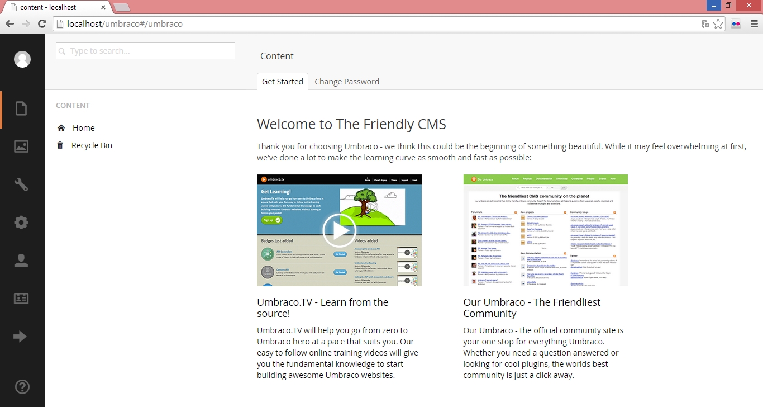Select the Get Started tab

pos(282,82)
